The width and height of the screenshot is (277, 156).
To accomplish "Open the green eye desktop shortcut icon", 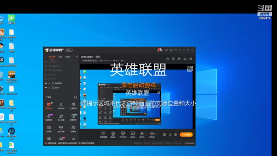I will point(11,19).
